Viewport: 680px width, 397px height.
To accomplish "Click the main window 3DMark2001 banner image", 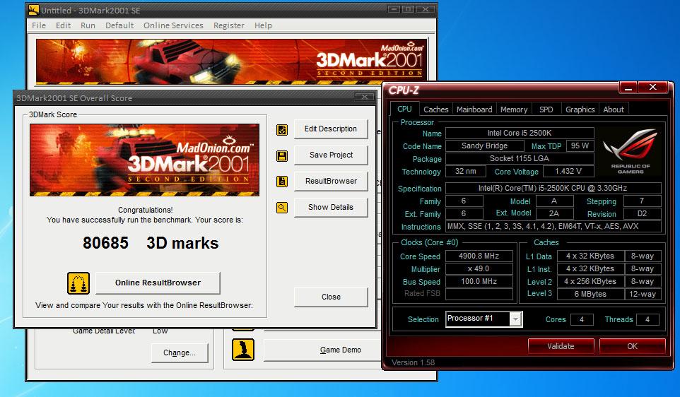I will click(x=231, y=61).
